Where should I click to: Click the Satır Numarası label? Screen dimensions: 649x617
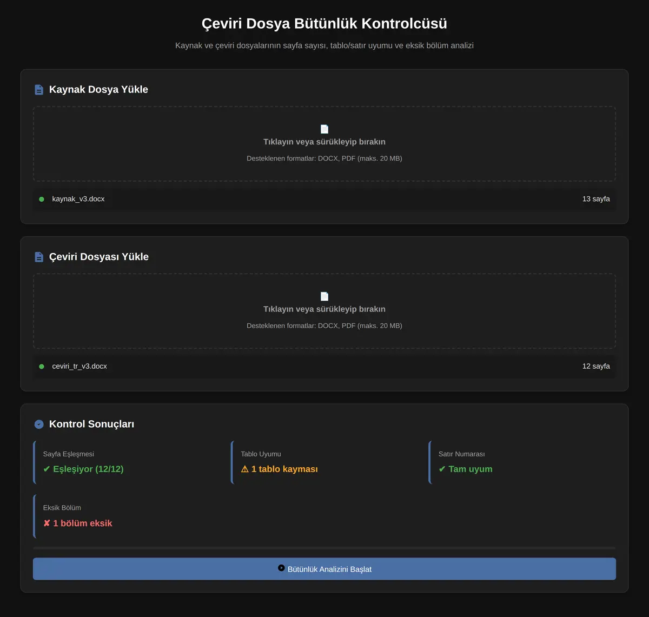[x=461, y=454]
